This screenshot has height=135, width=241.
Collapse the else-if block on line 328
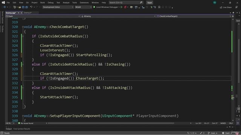click(x=23, y=64)
